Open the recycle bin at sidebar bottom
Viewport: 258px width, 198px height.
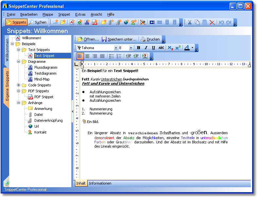7,183
